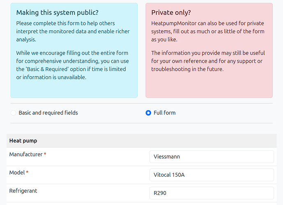Image resolution: width=283 pixels, height=205 pixels.
Task: Click the 'Basic and required fields' label text
Action: tap(48, 113)
